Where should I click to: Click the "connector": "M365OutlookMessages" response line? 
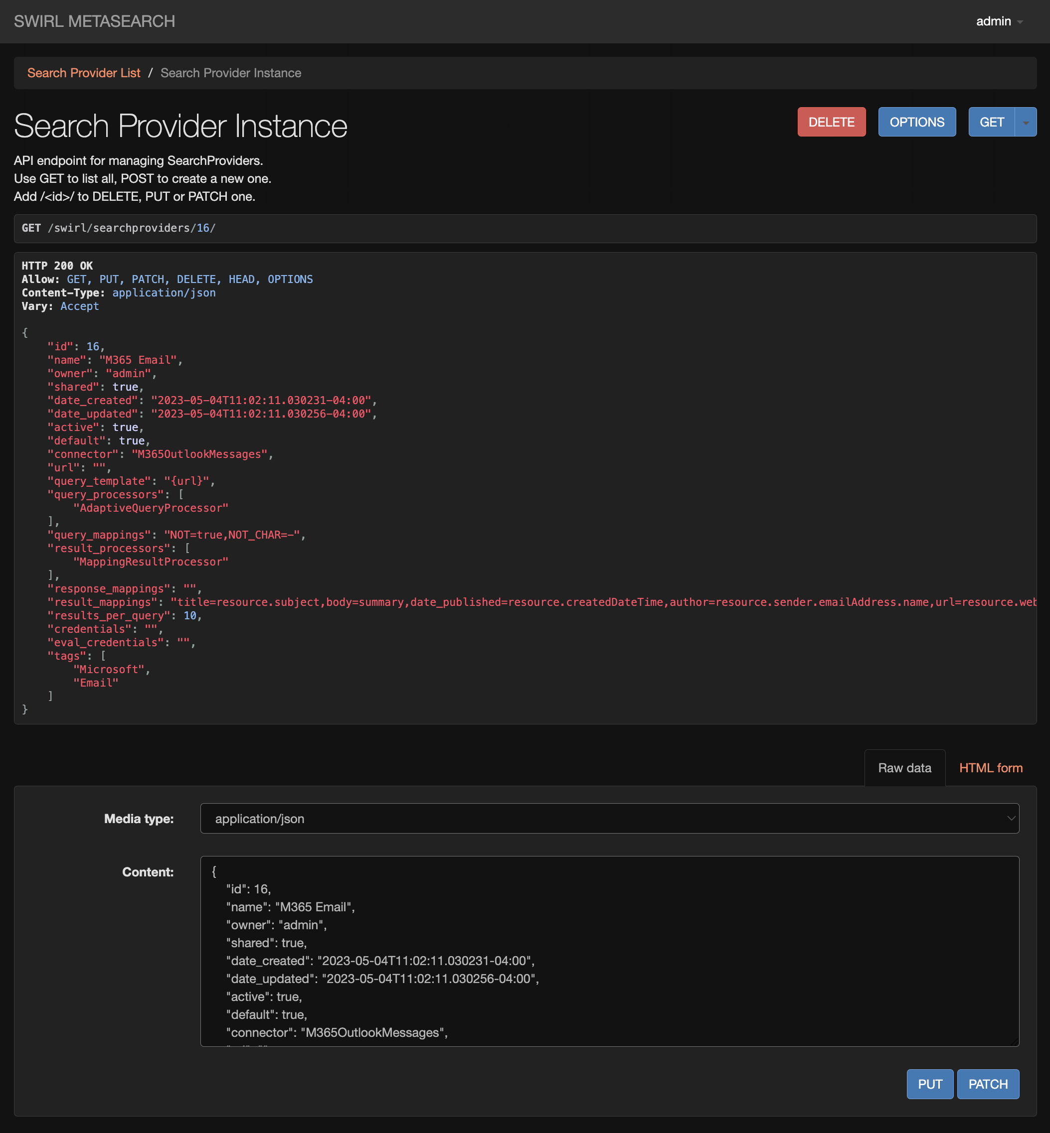click(x=160, y=454)
